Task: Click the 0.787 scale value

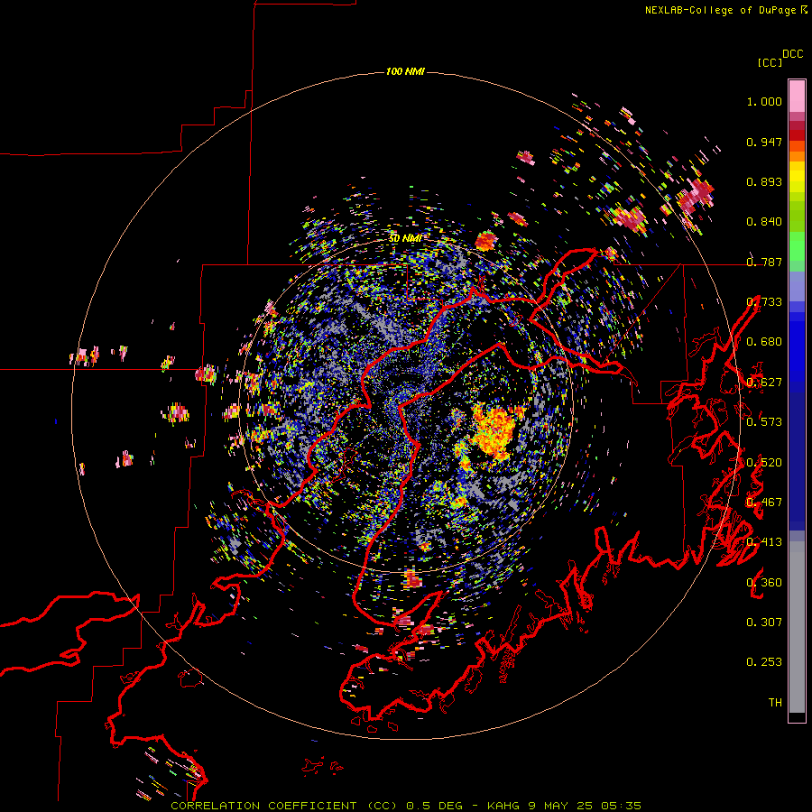Action: (x=764, y=262)
